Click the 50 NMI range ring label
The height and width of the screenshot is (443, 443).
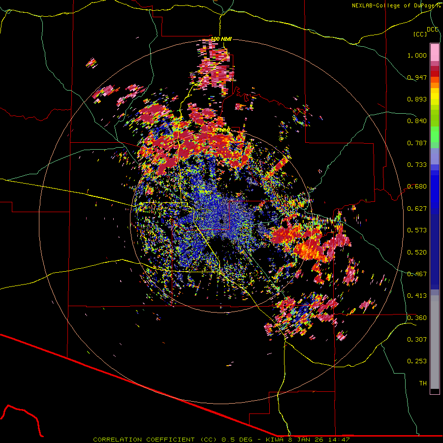click(221, 130)
